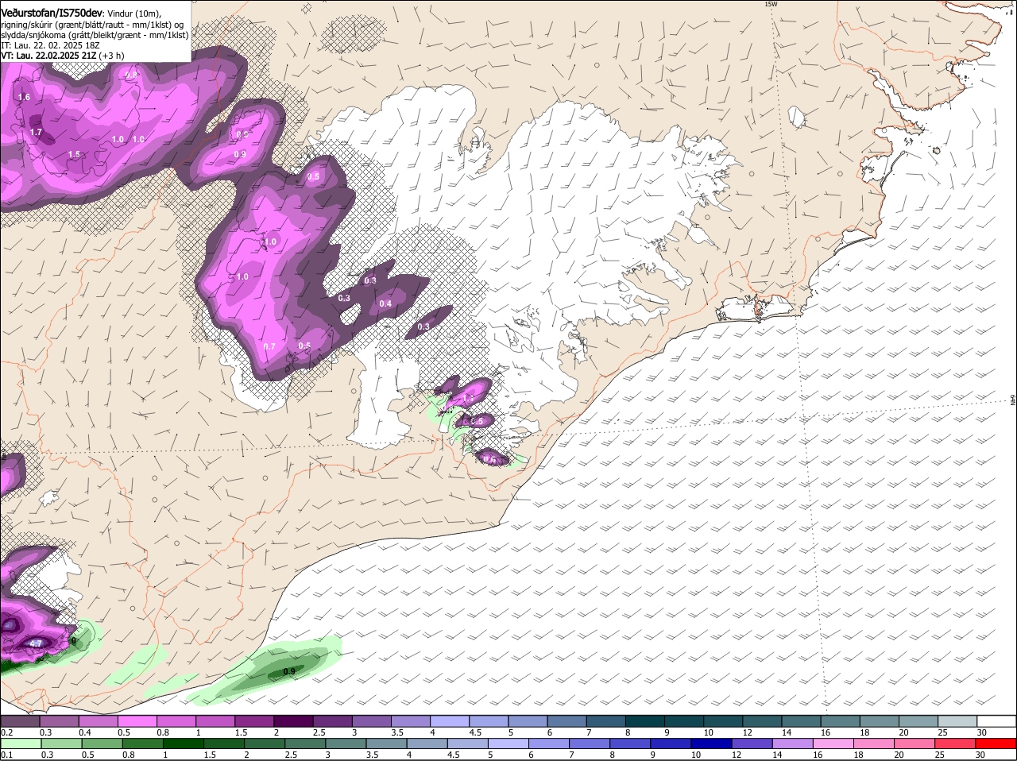Select the 'VT: Lau. 22.02.2025 21Z (+3 h)' line
This screenshot has width=1017, height=761.
point(62,56)
